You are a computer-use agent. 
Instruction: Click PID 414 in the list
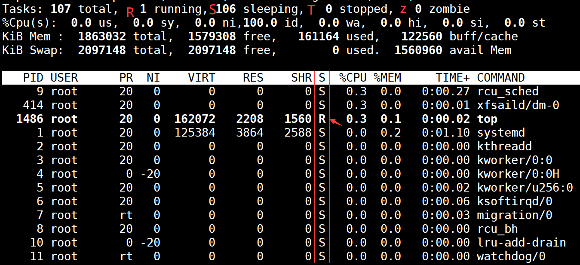pos(33,105)
